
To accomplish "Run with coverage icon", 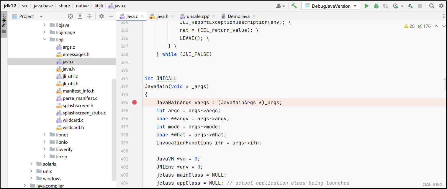I will point(386,6).
